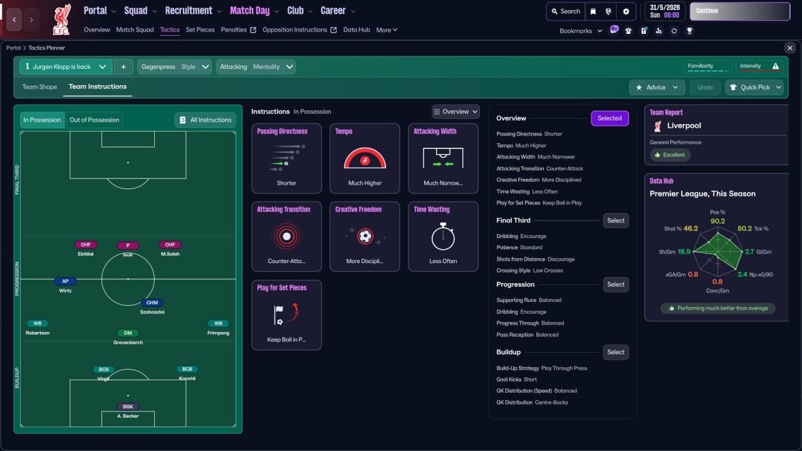This screenshot has width=802, height=451.
Task: Add a new tactic with the plus button
Action: pyautogui.click(x=123, y=66)
